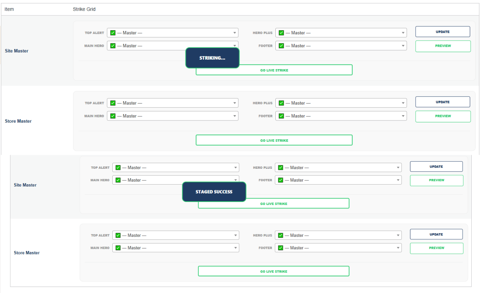Screen dimensions: 480x293
Task: Click green check in bottommost Footer dropdown
Action: click(x=280, y=248)
